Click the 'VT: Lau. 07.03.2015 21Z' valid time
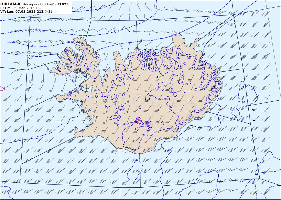 tap(22, 12)
